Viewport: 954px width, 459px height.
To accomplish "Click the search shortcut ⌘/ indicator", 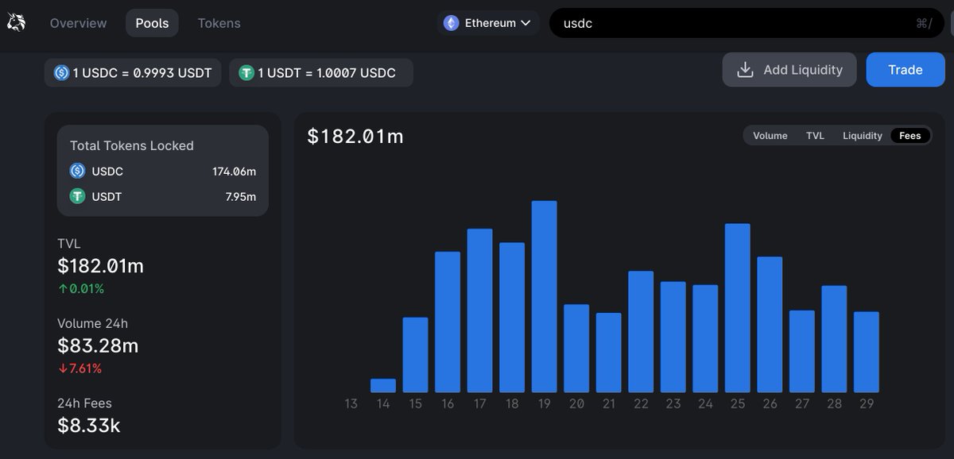I will [923, 23].
